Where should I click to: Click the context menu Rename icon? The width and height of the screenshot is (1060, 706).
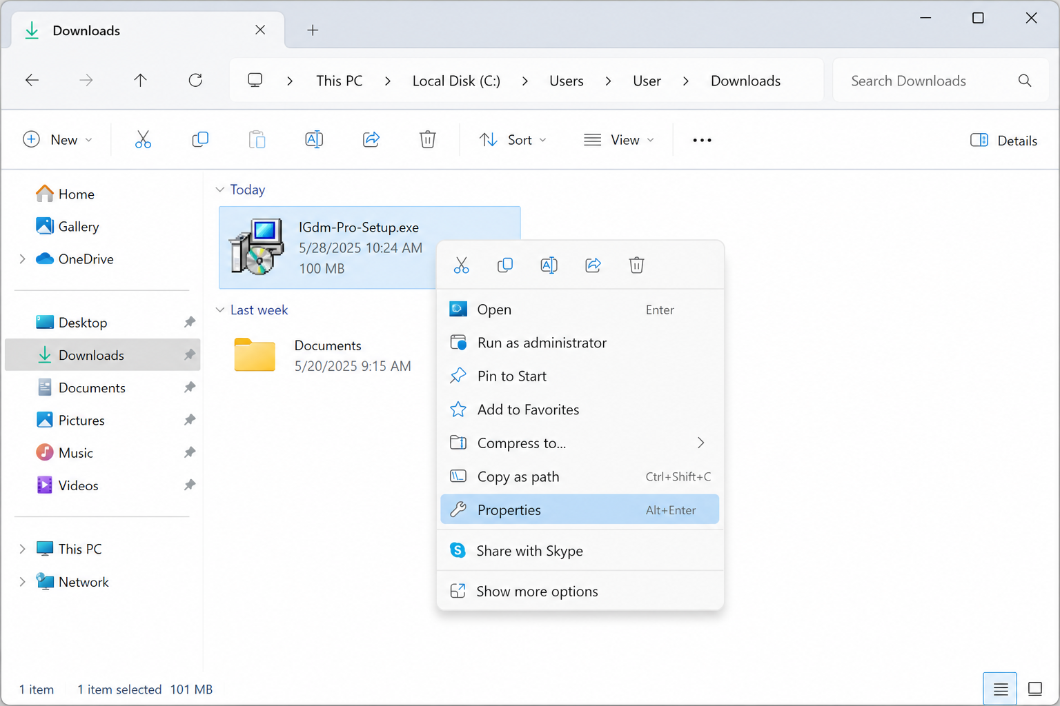(x=549, y=265)
